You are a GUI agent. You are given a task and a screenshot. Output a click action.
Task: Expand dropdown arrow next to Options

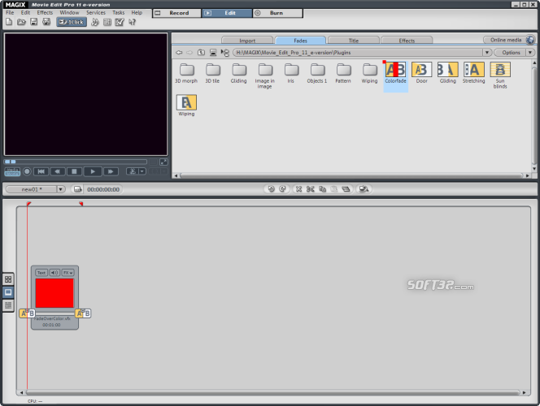coord(530,53)
